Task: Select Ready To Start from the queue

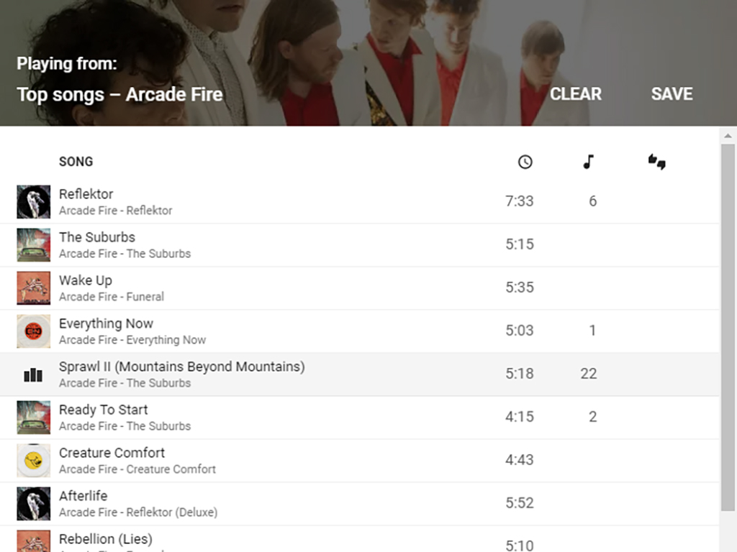Action: click(x=103, y=409)
